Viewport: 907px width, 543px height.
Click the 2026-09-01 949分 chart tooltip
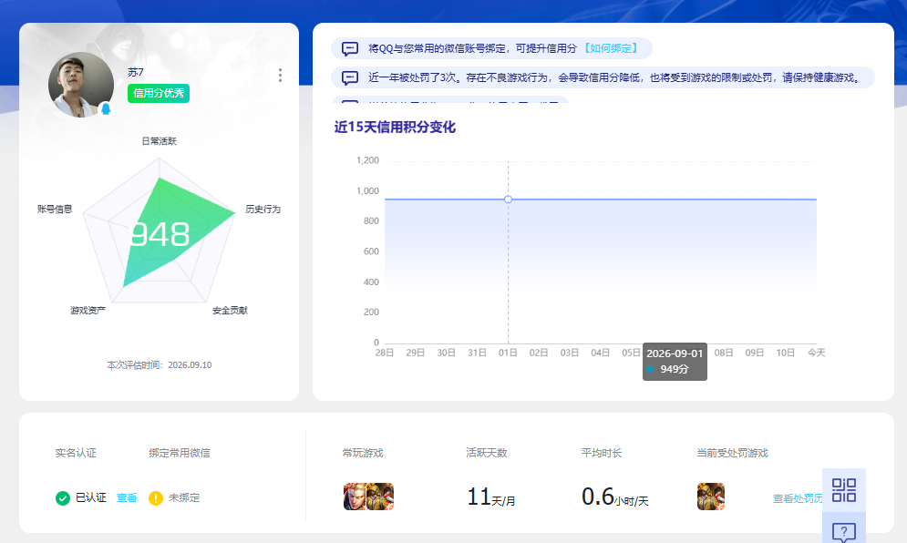(675, 362)
